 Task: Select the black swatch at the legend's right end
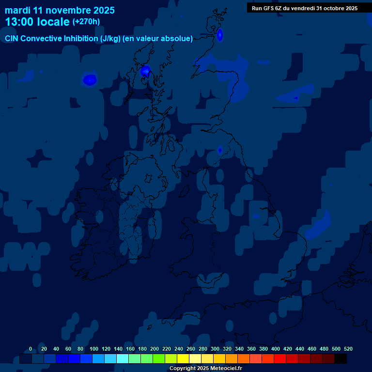click(x=341, y=359)
